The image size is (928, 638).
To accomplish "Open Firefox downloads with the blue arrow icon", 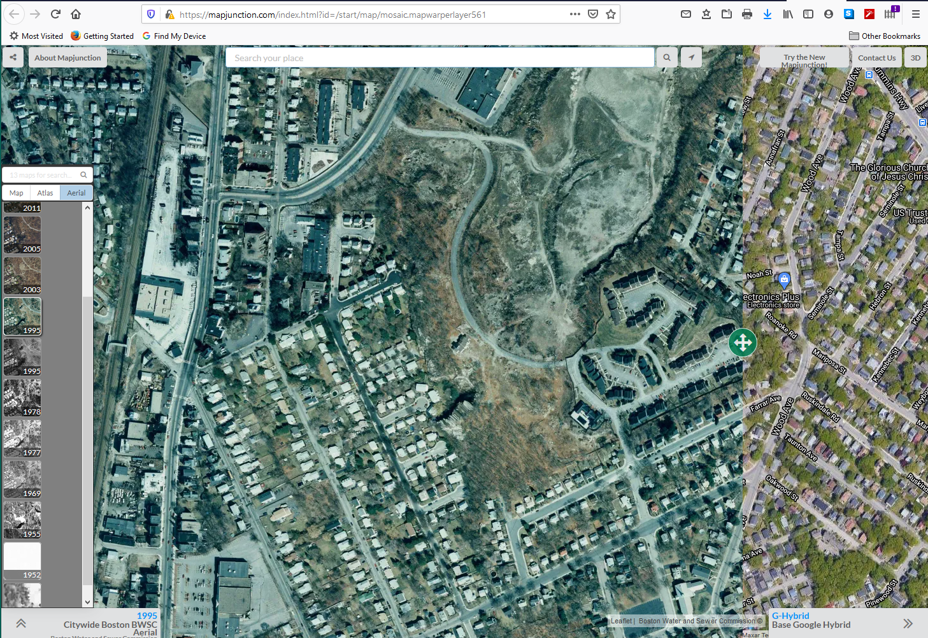I will [767, 13].
